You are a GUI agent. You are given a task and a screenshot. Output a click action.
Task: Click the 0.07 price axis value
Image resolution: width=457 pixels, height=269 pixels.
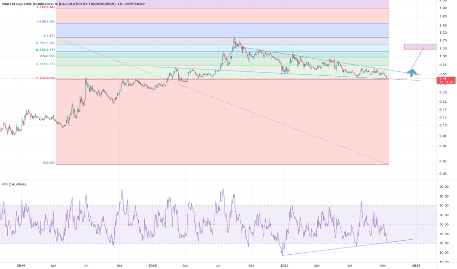pyautogui.click(x=443, y=136)
